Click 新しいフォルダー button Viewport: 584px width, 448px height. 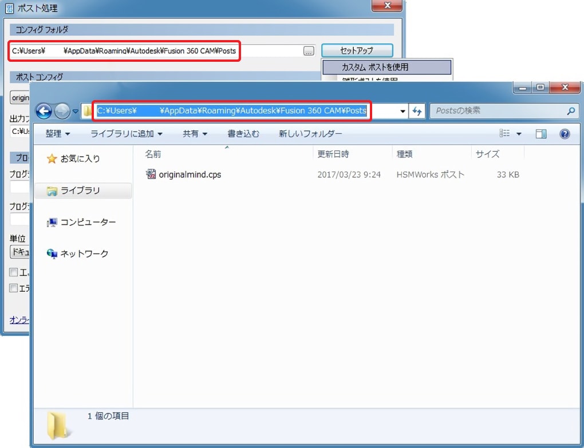click(310, 134)
